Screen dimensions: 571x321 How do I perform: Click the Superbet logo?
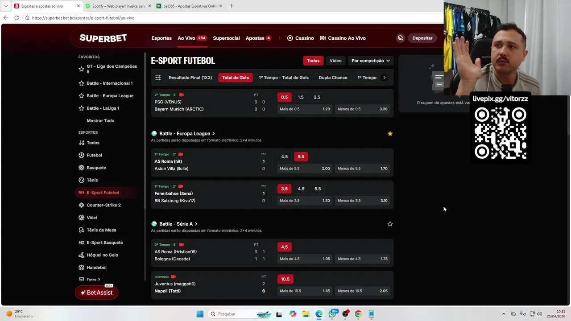coord(103,38)
